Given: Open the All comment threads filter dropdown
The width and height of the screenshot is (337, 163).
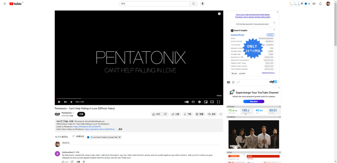Looking at the screenshot, I should 106,137.
